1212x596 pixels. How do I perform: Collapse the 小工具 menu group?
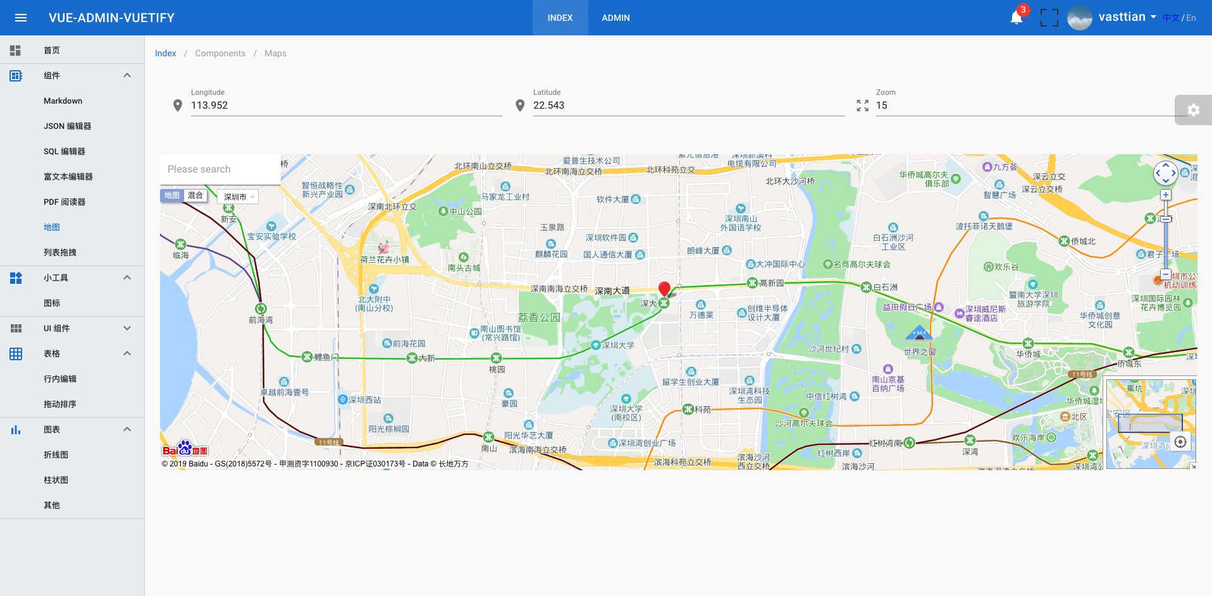tap(127, 278)
